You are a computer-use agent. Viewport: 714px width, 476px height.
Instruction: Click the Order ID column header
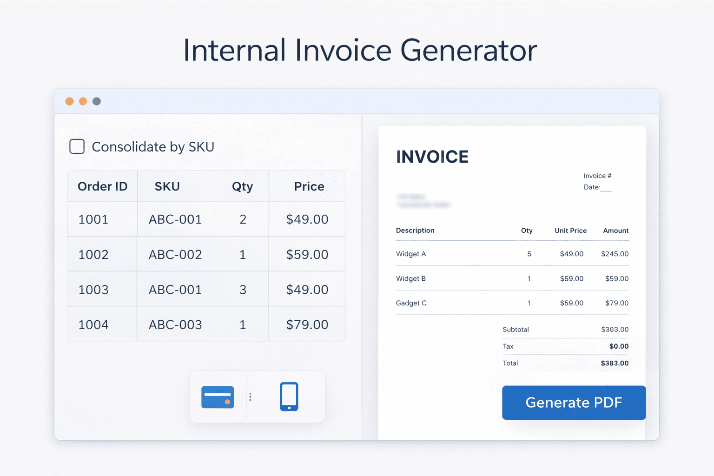102,186
